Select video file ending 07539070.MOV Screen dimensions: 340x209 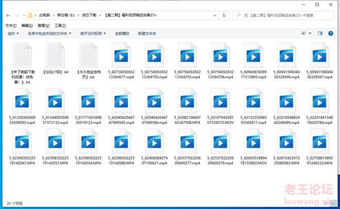pyautogui.click(x=220, y=106)
